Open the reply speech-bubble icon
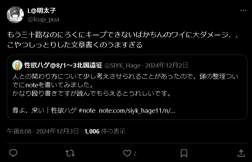Screen dimensions: 252x162 click(13, 153)
